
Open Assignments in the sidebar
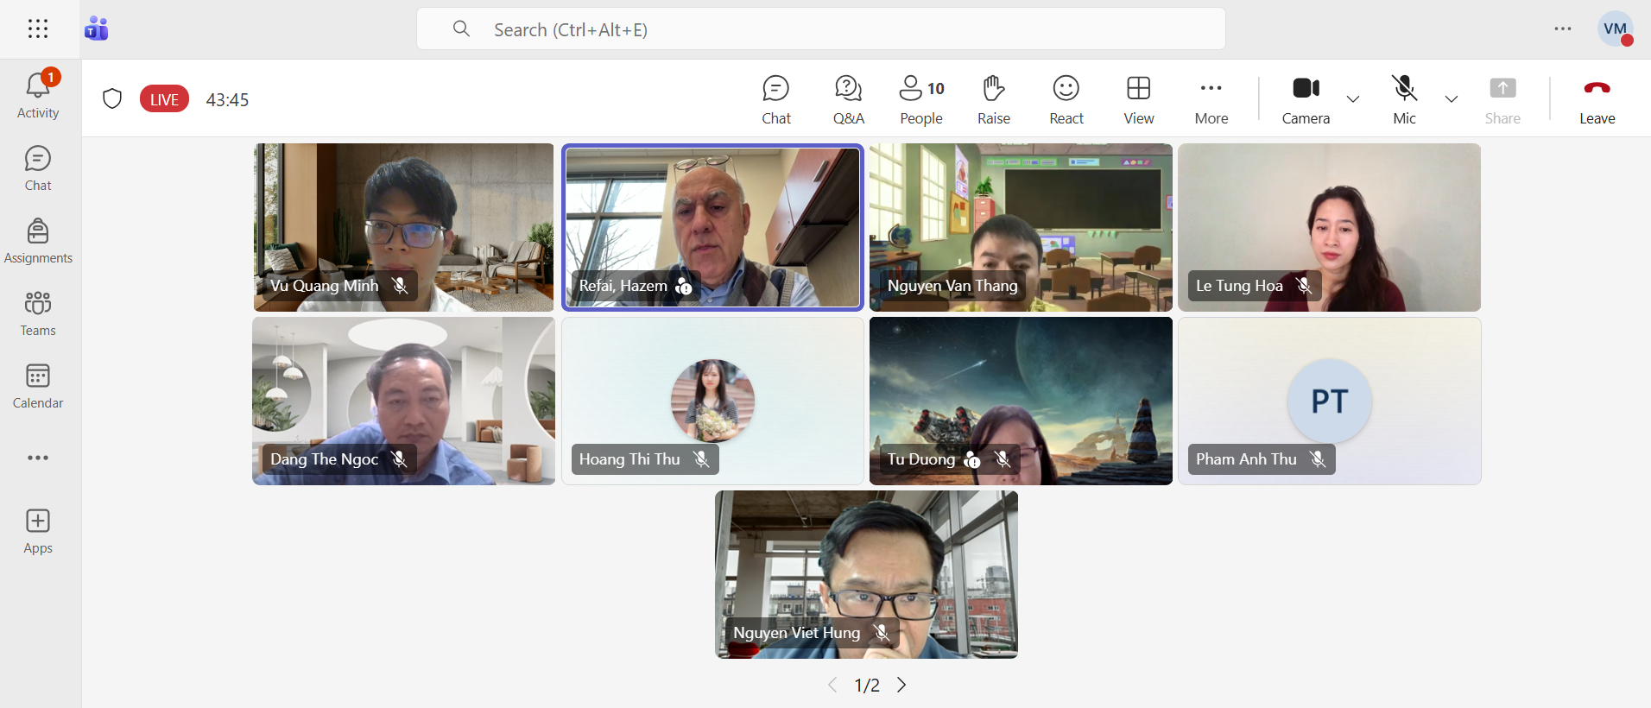38,240
